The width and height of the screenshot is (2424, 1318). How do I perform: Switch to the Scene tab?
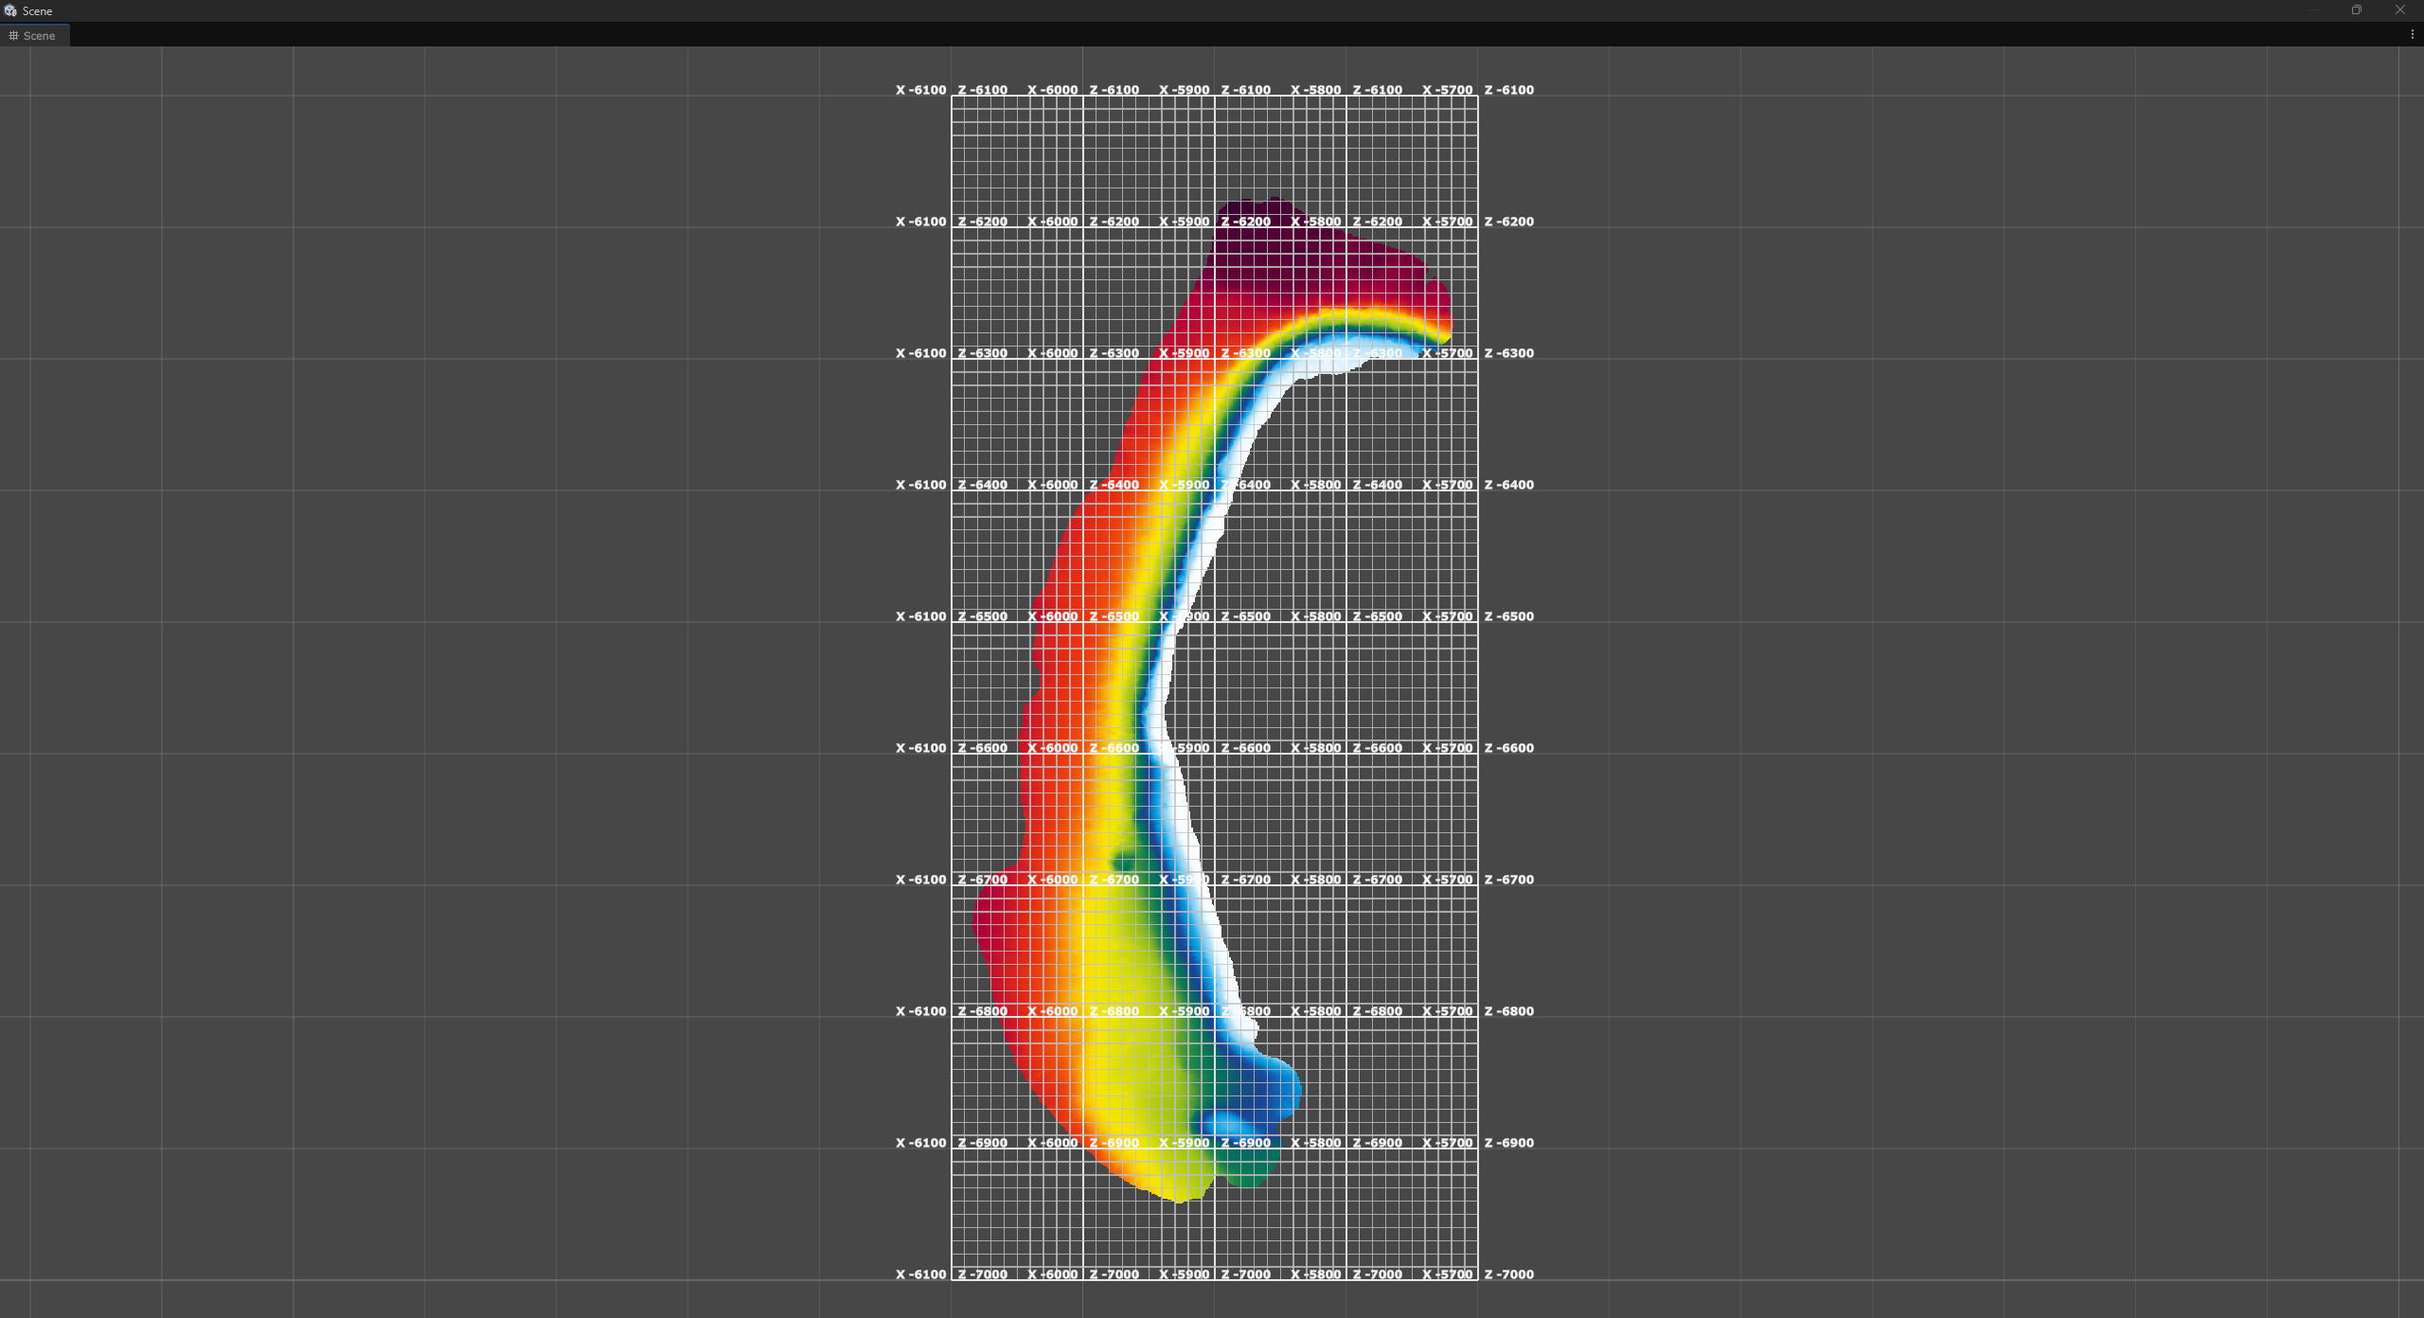pyautogui.click(x=38, y=36)
